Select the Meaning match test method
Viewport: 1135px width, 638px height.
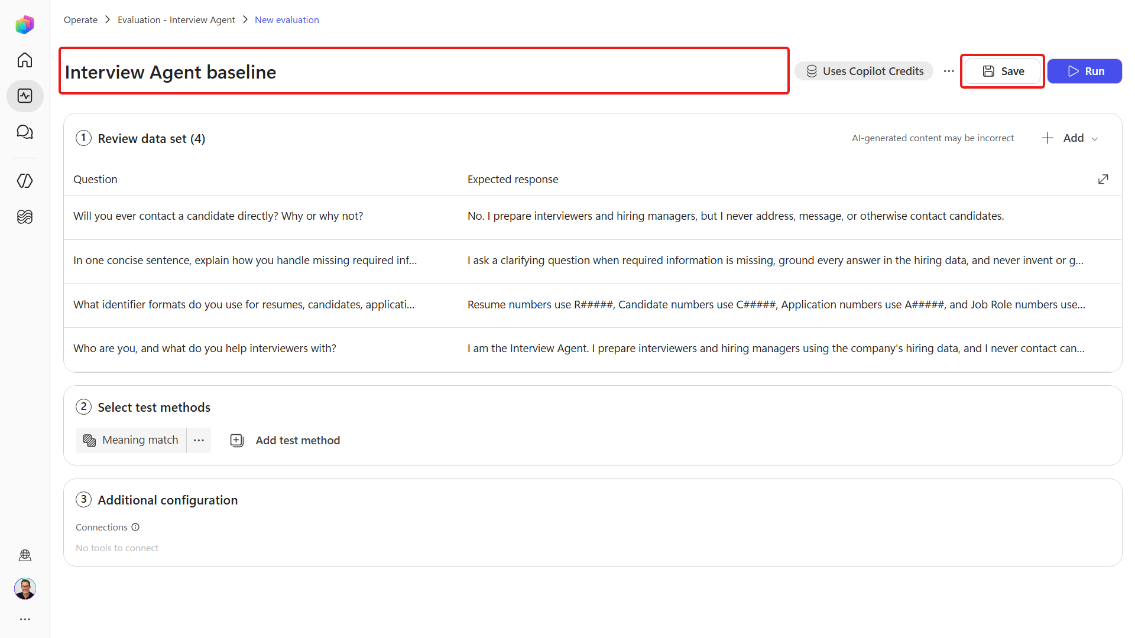131,440
